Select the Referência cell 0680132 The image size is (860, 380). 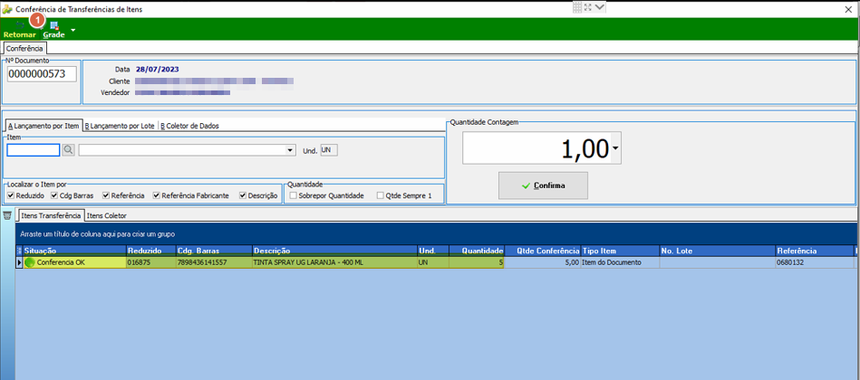(815, 262)
